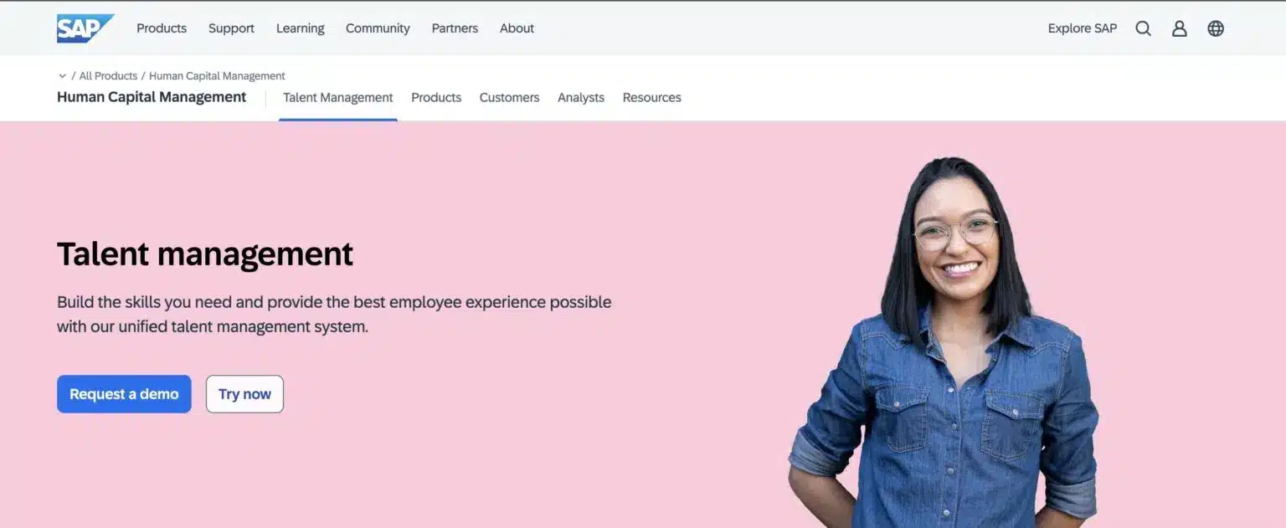Click the Human Capital Management section title
This screenshot has width=1286, height=528.
pyautogui.click(x=152, y=97)
